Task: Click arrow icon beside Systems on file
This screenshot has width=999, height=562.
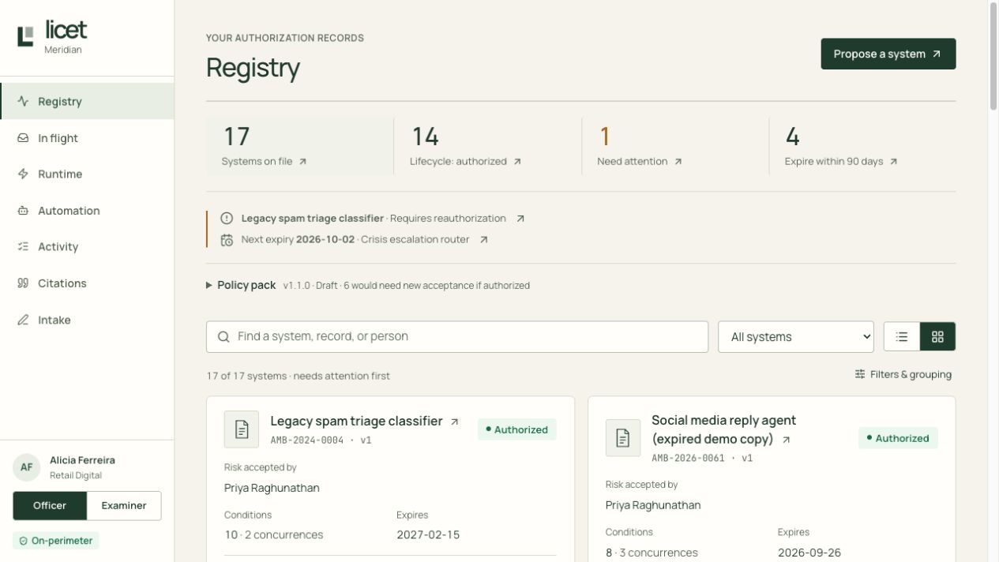Action: pos(302,162)
